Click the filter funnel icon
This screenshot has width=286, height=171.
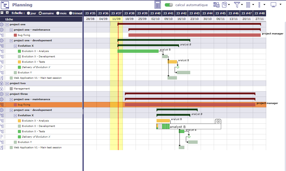click(237, 5)
